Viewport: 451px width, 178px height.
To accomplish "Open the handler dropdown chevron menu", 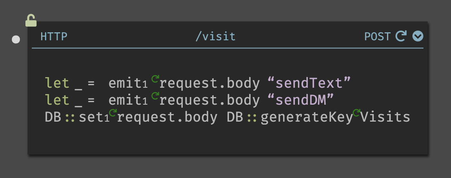I will (x=418, y=36).
